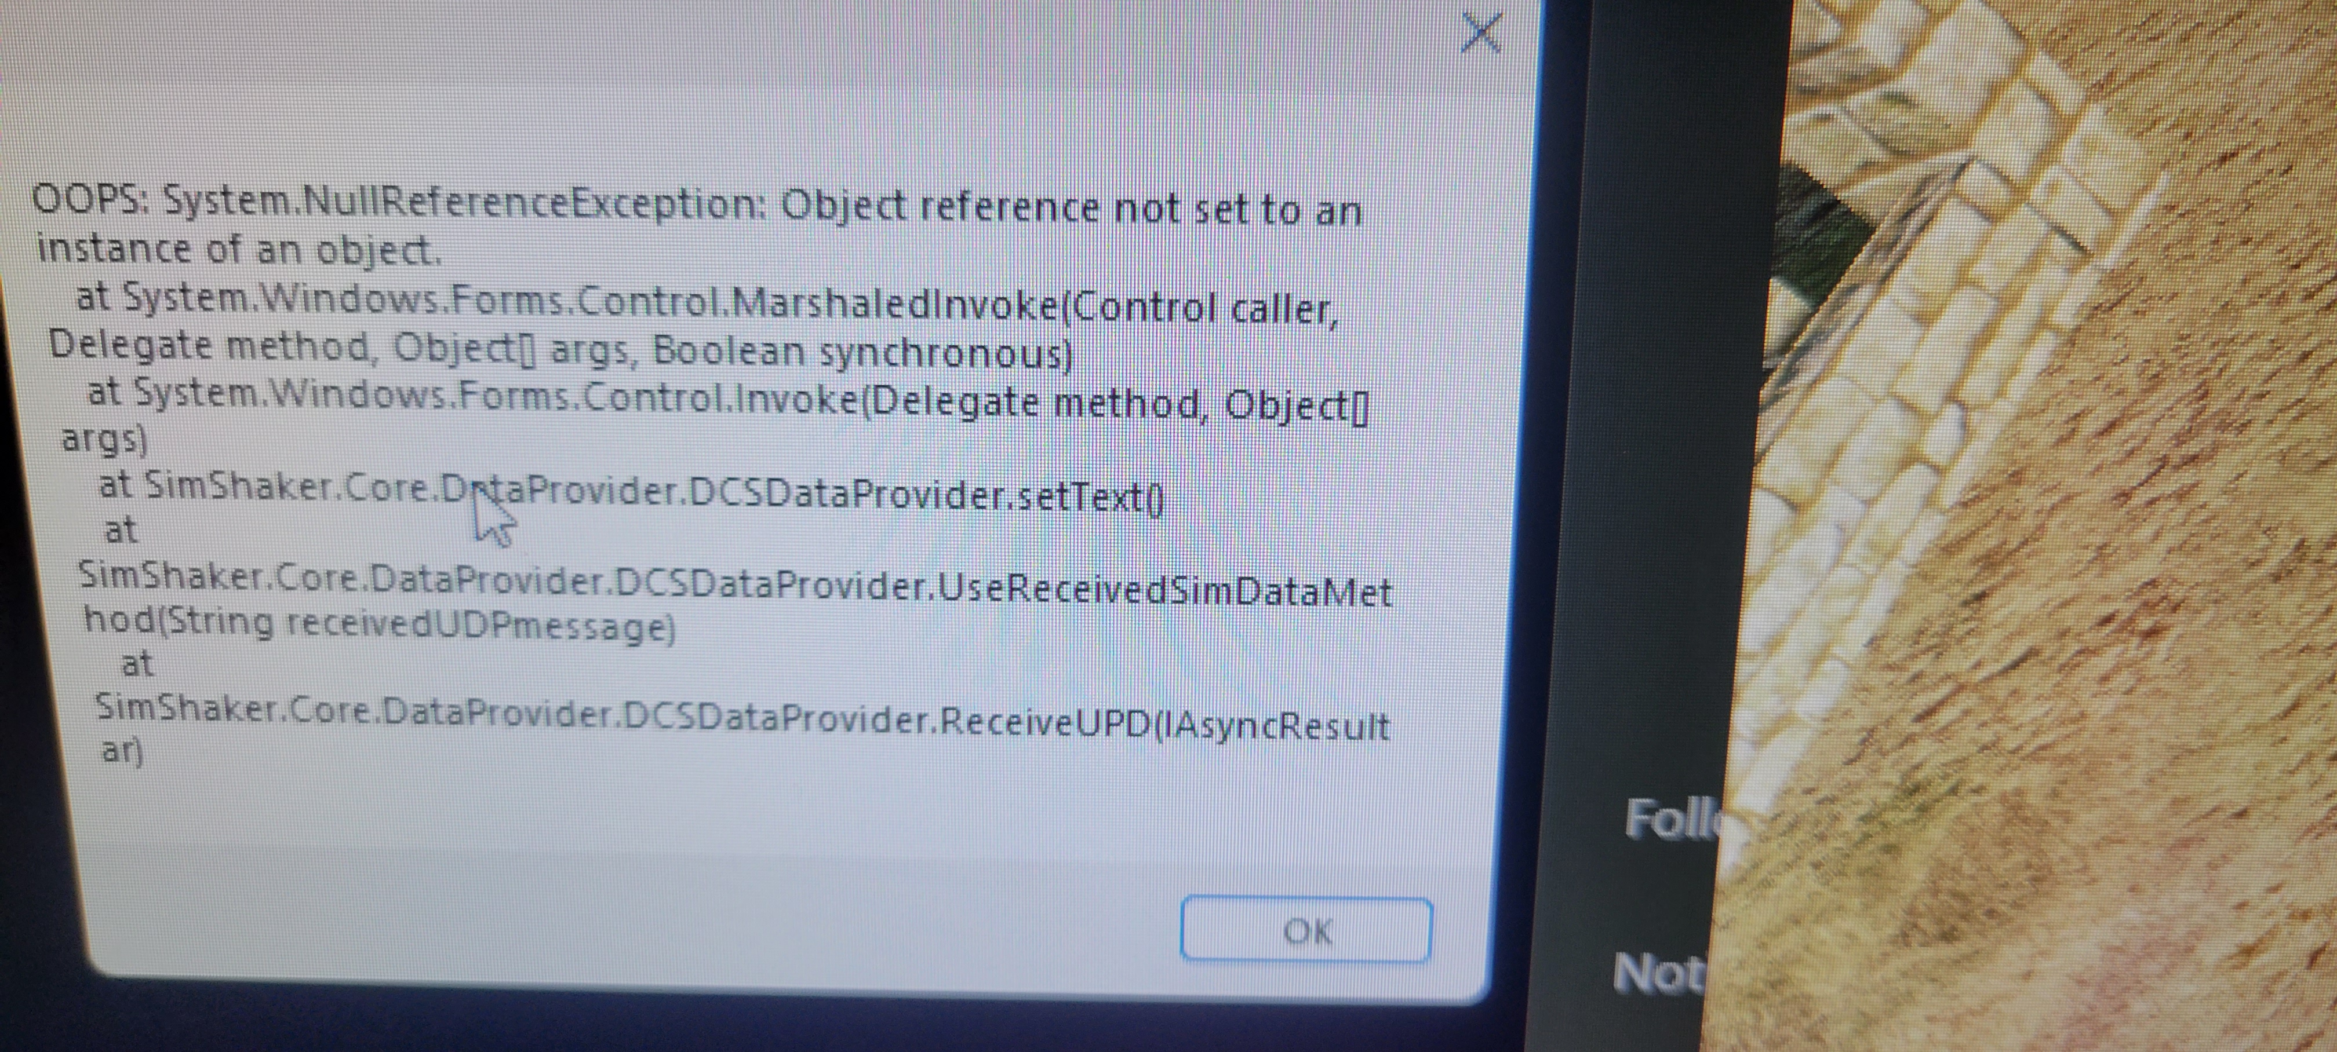Click 'hod(String receivedUDPmessage)' text

(x=379, y=624)
